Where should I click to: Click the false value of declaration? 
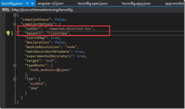pyautogui.click(x=60, y=42)
